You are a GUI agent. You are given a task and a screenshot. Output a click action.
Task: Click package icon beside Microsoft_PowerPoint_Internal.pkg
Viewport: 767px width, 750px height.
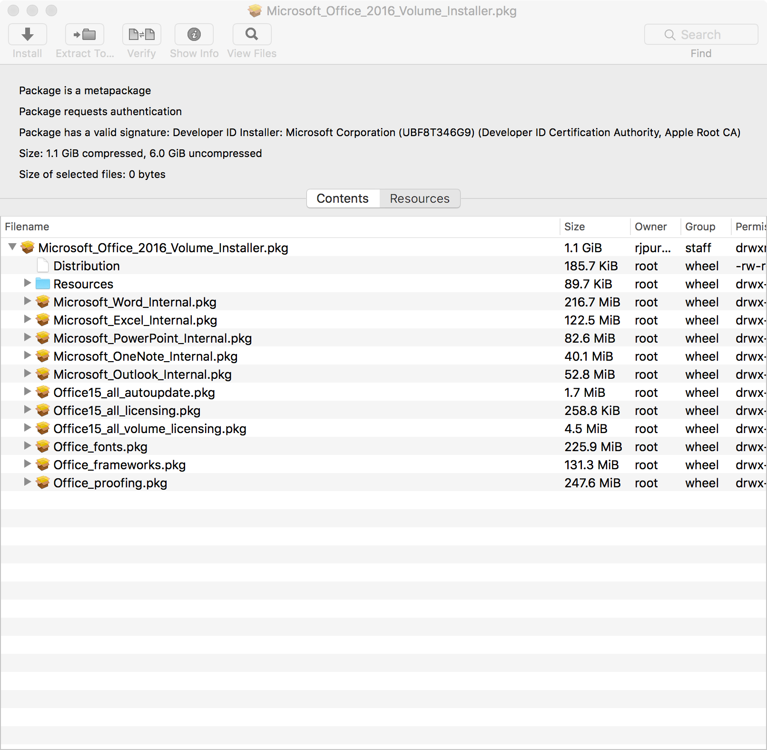pyautogui.click(x=43, y=338)
